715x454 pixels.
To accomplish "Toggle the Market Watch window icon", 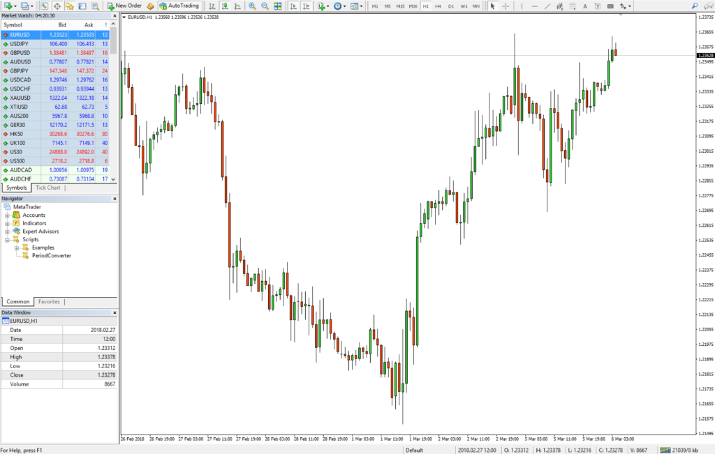I will (44, 6).
